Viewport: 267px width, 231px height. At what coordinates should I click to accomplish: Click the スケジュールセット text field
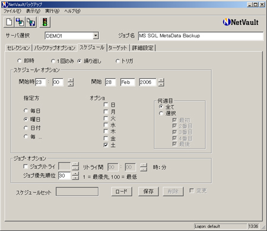point(77,192)
